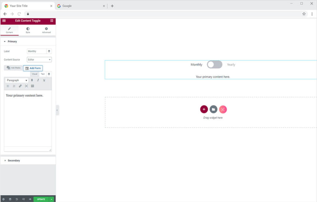Open the Navigator layers icon
The image size is (317, 202).
tap(10, 199)
